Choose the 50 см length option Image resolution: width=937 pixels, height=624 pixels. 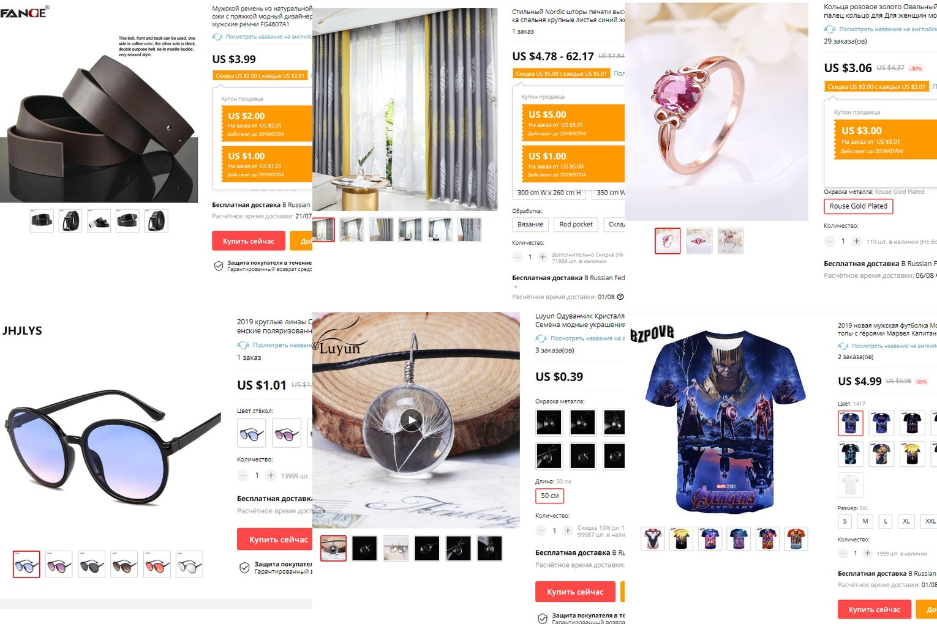(549, 496)
